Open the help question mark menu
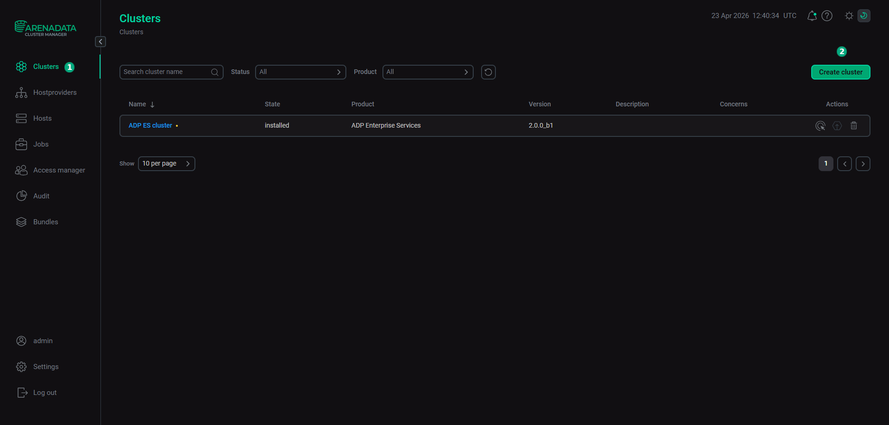 point(827,16)
